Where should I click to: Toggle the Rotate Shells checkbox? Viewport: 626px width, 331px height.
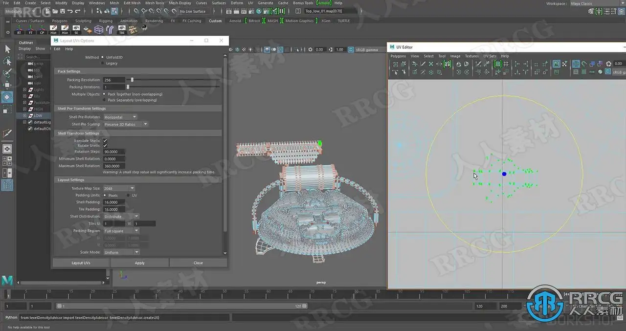click(105, 146)
